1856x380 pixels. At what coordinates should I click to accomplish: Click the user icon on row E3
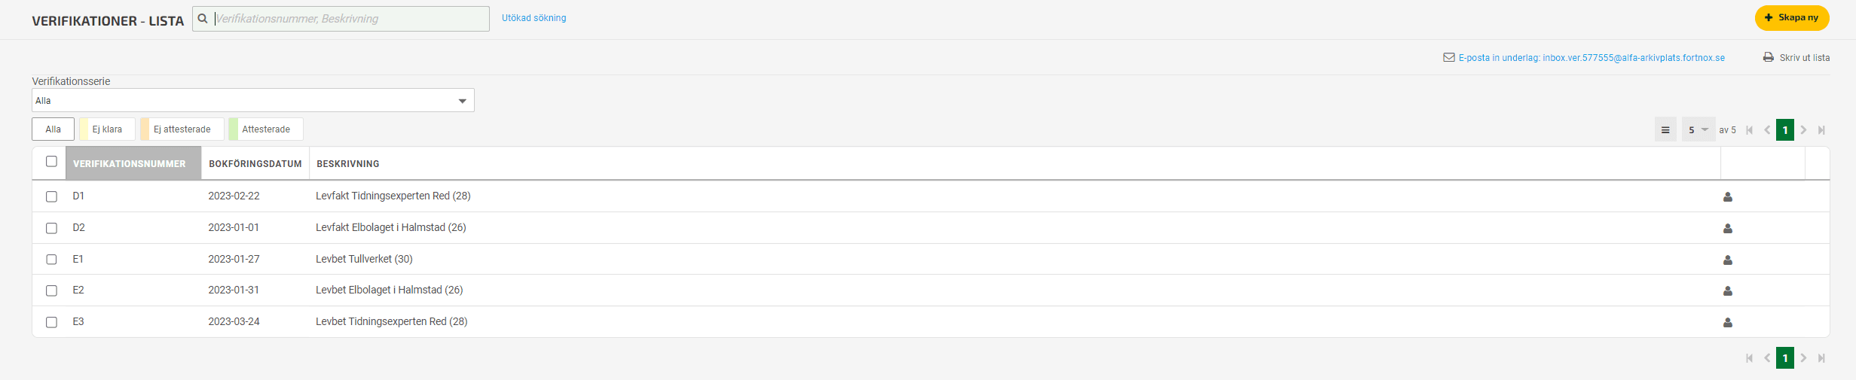tap(1728, 323)
